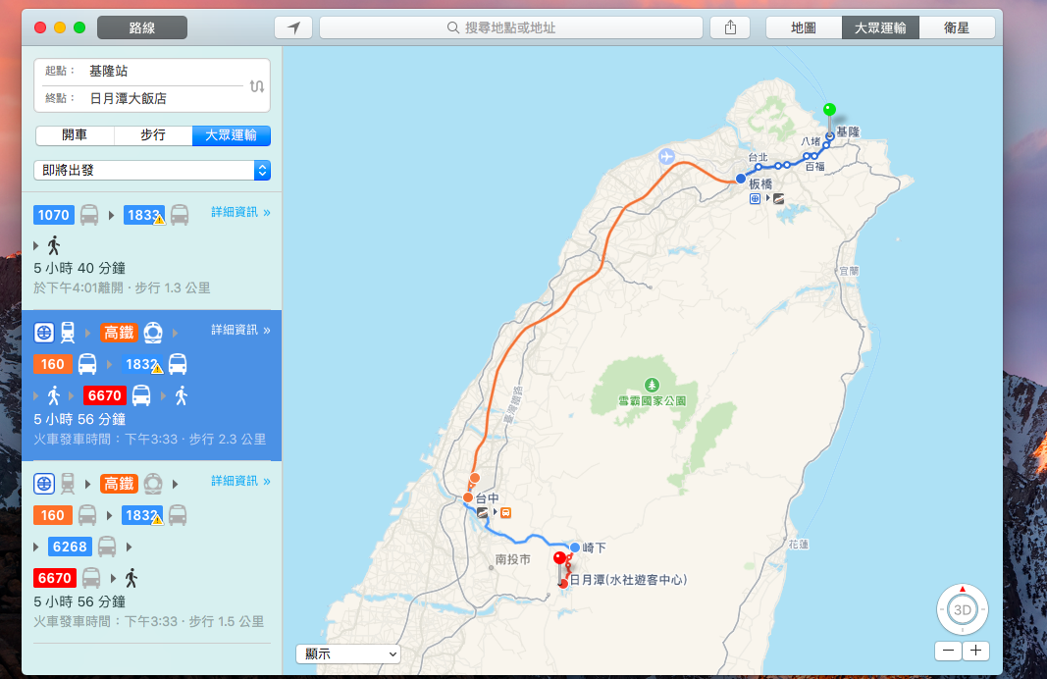This screenshot has height=679, width=1047.
Task: Click the 起點 基隆站 field
Action: 141,71
